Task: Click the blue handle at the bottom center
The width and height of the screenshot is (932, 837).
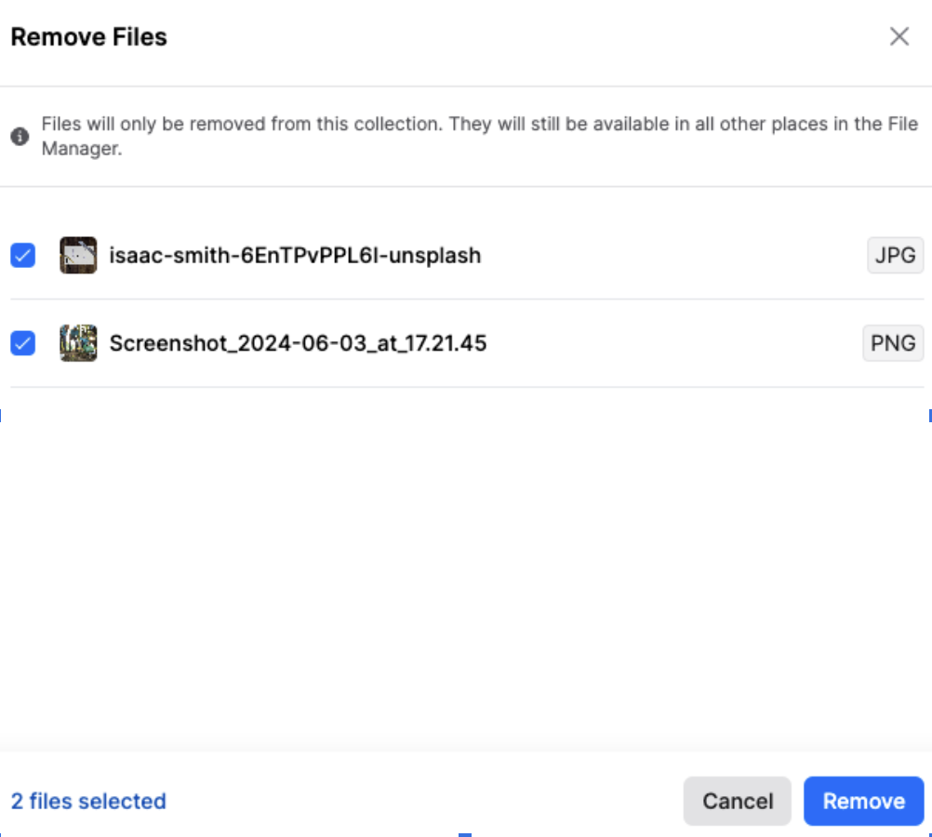Action: pos(465,834)
